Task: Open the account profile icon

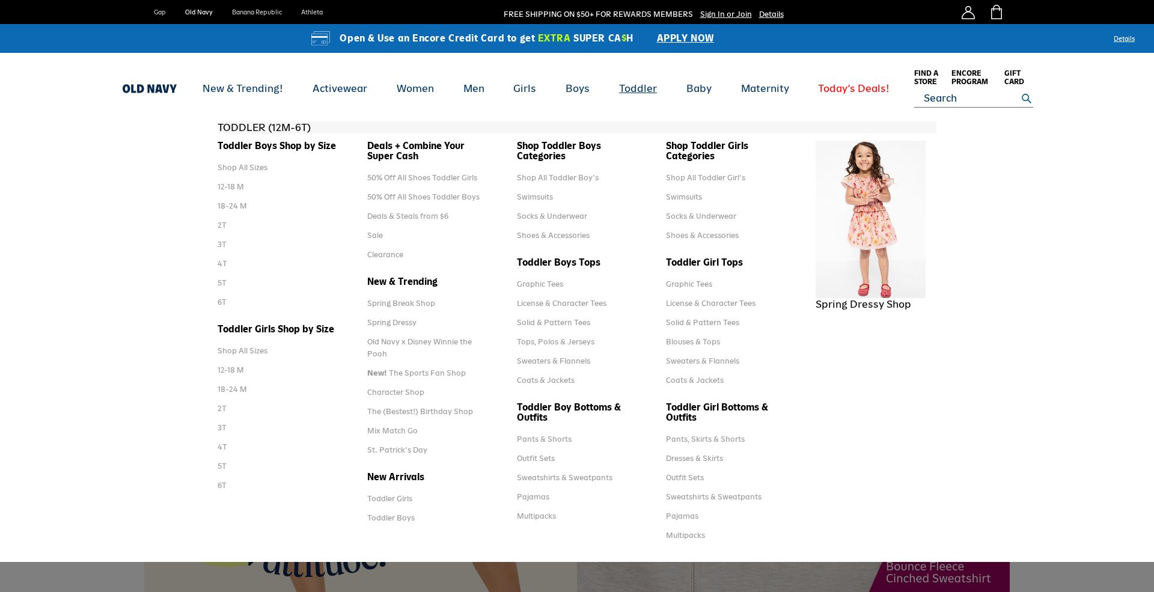Action: coord(968,12)
